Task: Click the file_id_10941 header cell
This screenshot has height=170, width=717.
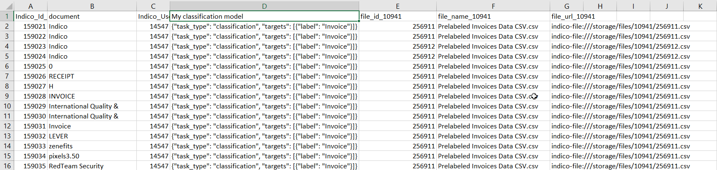Action: tap(397, 16)
